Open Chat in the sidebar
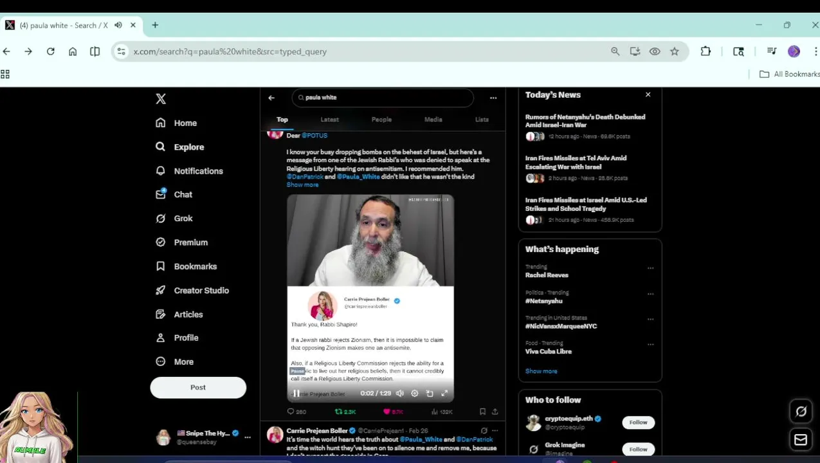Image resolution: width=820 pixels, height=463 pixels. click(174, 194)
